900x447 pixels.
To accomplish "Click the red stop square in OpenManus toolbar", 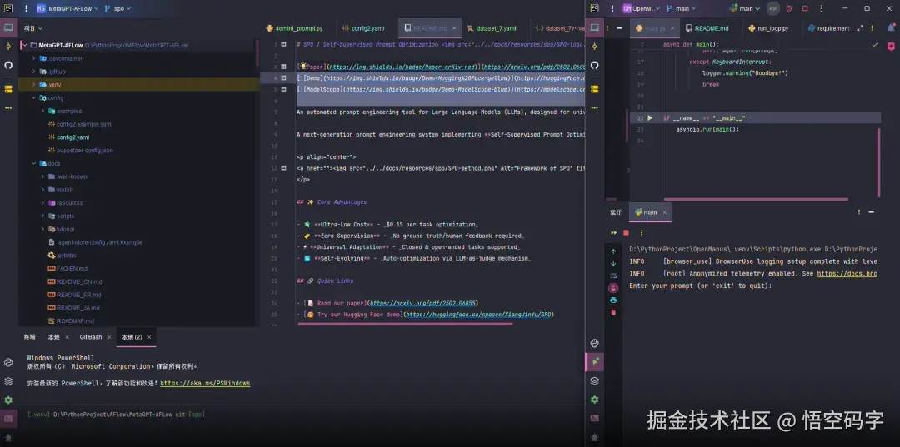I will tap(805, 8).
